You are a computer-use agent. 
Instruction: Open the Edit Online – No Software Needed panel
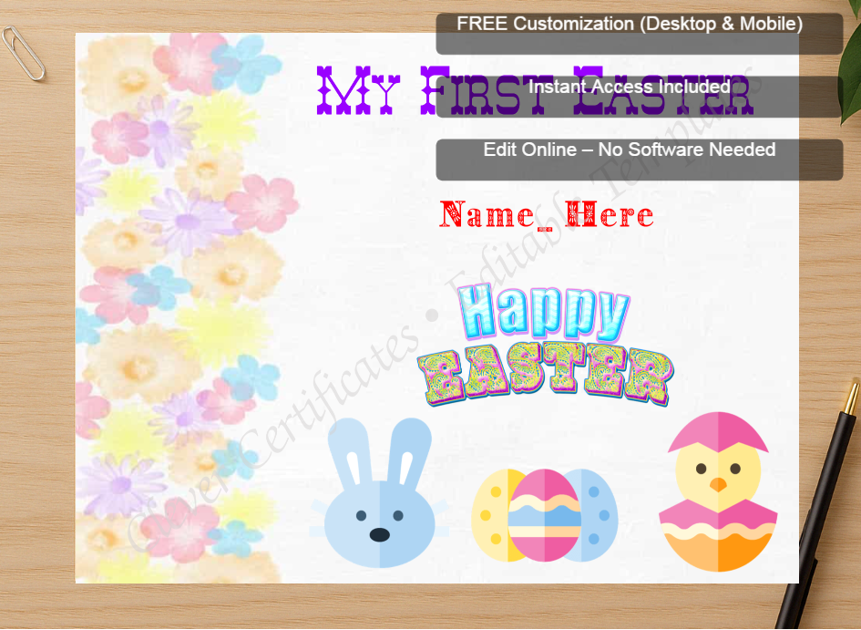(629, 150)
